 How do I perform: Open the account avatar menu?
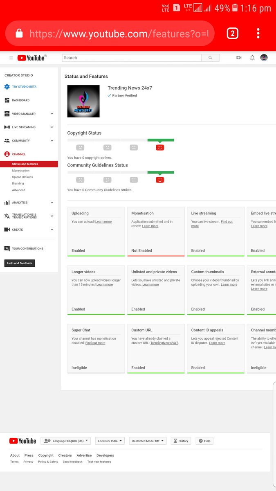click(264, 58)
